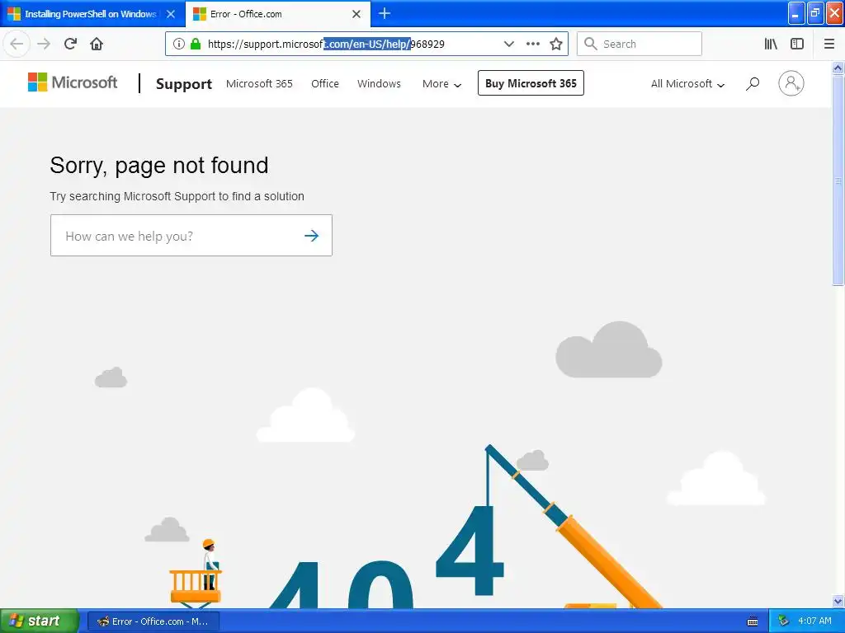Click the green padlock security icon
845x633 pixels.
coord(196,44)
